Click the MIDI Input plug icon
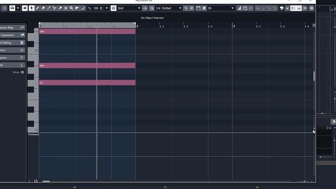This screenshot has width=336, height=189. (245, 8)
